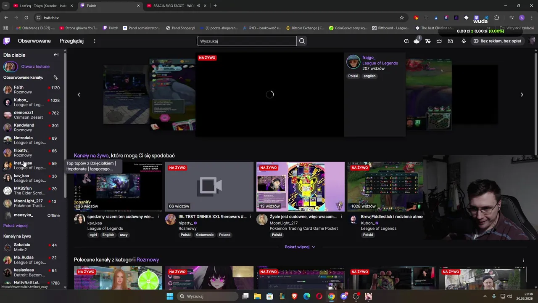This screenshot has height=303, width=538.
Task: Open options menu on hipatty_ stream card
Action: tap(250, 217)
